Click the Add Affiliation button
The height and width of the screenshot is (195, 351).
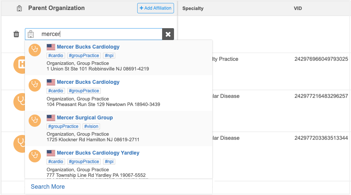155,8
